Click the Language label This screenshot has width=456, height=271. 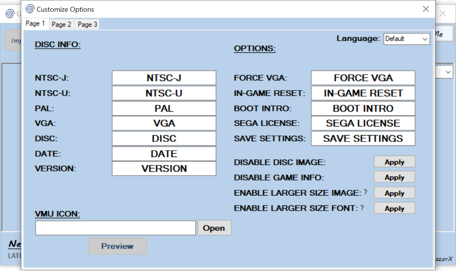coord(358,38)
